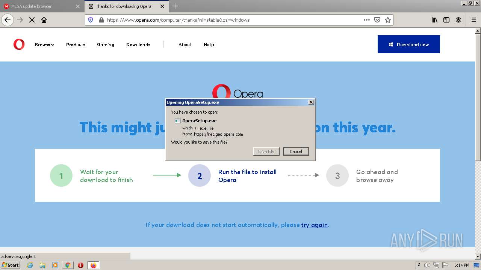Viewport: 481px width, 270px height.
Task: Click the show desktop button
Action: coord(477,265)
